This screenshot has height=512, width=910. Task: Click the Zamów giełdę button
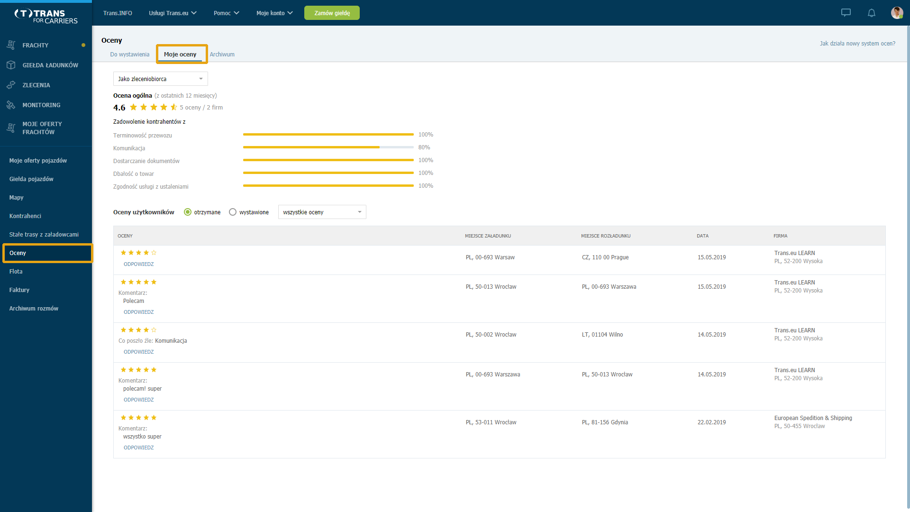coord(332,13)
